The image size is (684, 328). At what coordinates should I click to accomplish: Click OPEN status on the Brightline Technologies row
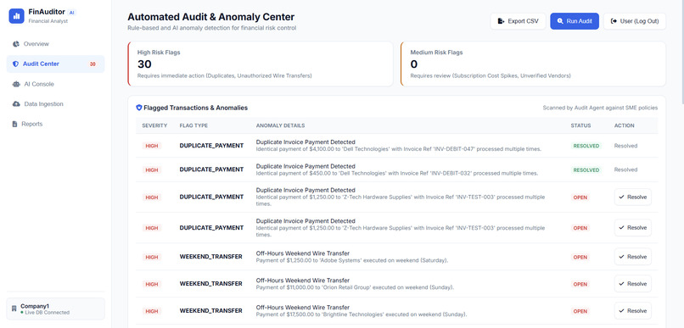click(x=580, y=311)
